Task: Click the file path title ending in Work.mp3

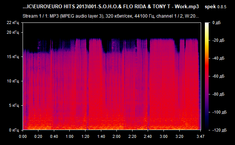Action: pos(111,7)
